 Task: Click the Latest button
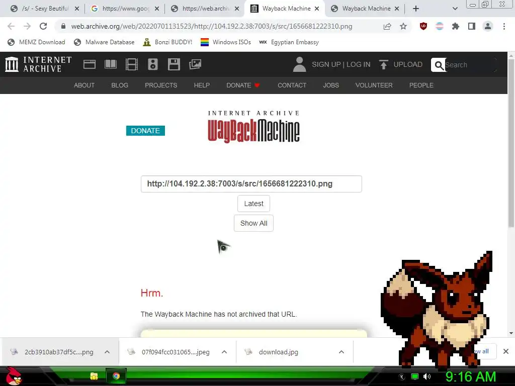[x=253, y=204]
